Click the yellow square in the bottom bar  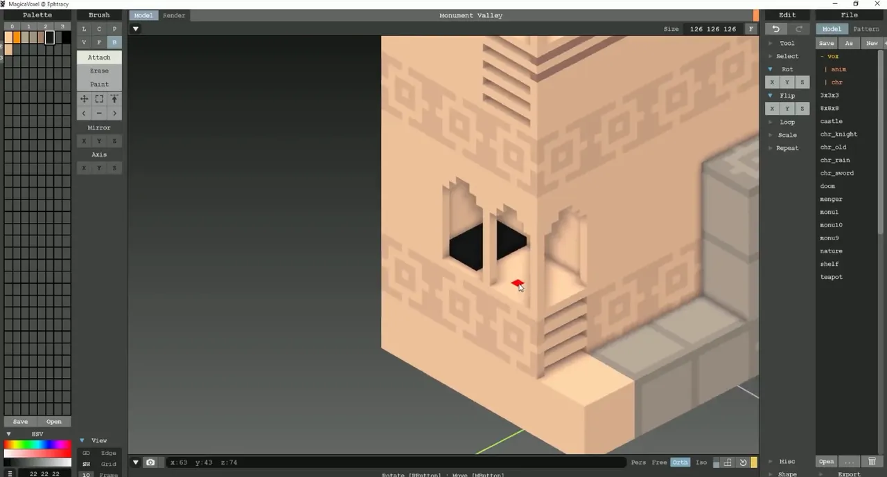point(754,462)
